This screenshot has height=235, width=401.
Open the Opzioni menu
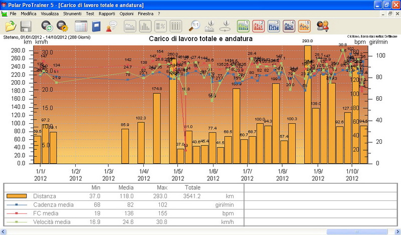[126, 13]
